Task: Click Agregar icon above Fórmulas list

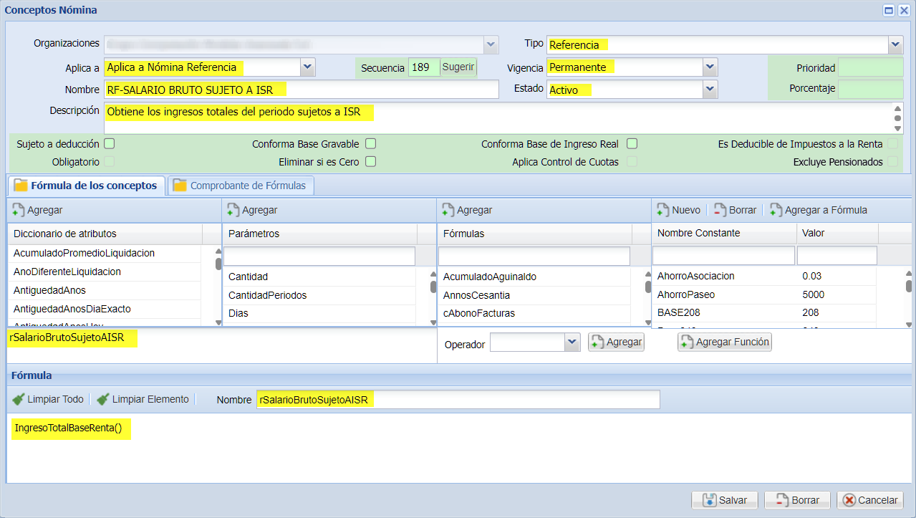Action: point(448,210)
